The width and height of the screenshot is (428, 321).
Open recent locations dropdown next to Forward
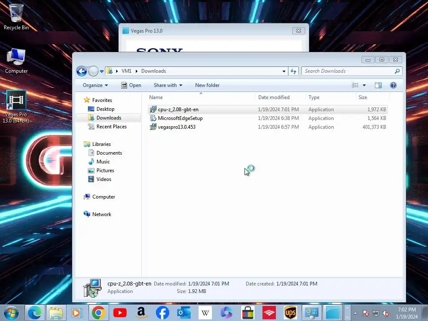click(102, 71)
